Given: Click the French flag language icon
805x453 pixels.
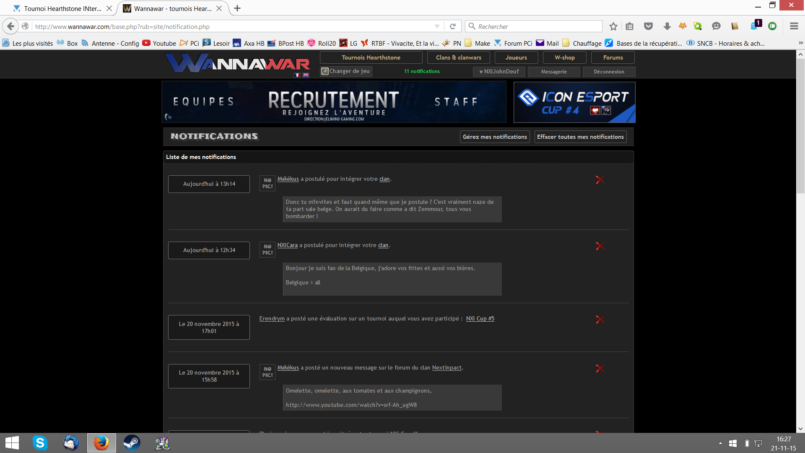Looking at the screenshot, I should (297, 75).
